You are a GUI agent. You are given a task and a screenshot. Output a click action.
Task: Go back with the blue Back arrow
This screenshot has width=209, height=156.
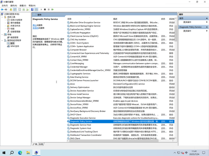coord(2,9)
